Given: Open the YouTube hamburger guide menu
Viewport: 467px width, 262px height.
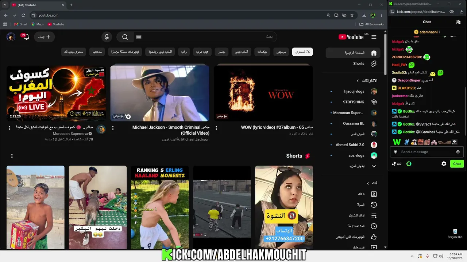Looking at the screenshot, I should 374,37.
